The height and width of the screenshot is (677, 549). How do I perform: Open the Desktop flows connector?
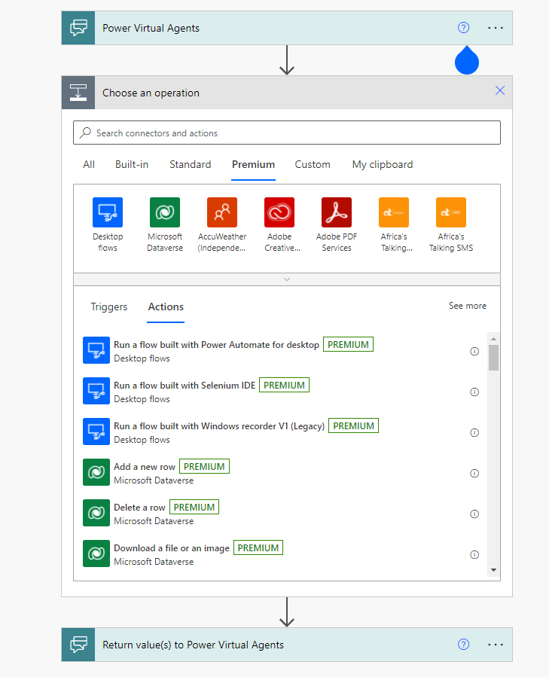click(x=108, y=212)
